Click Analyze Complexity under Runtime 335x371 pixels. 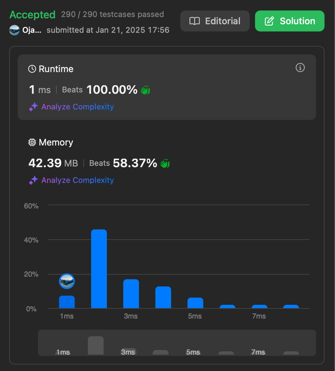(78, 107)
